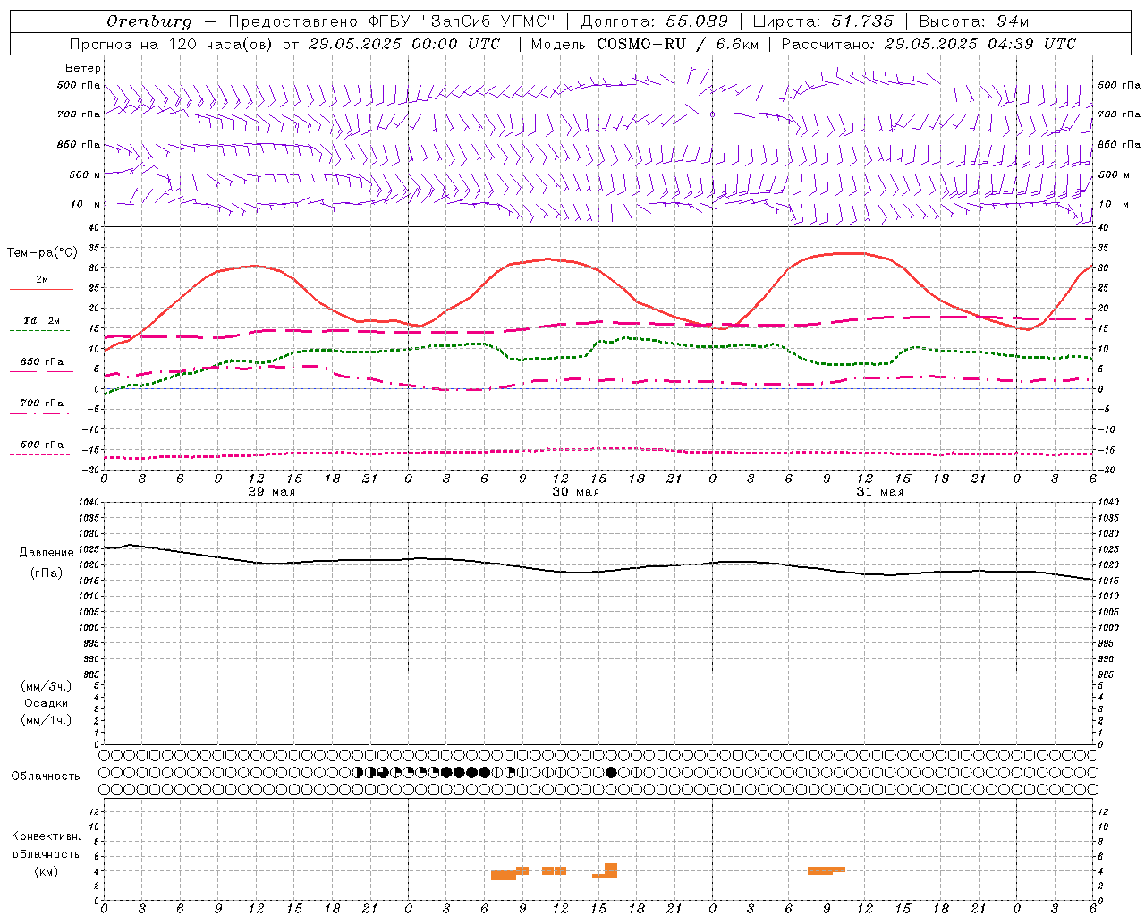Image resolution: width=1145 pixels, height=916 pixels.
Task: Click the '30 мая' date label
Action: tap(575, 492)
